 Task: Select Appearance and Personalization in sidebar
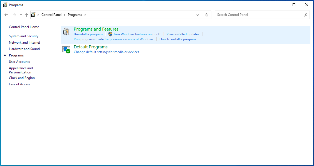pos(21,70)
